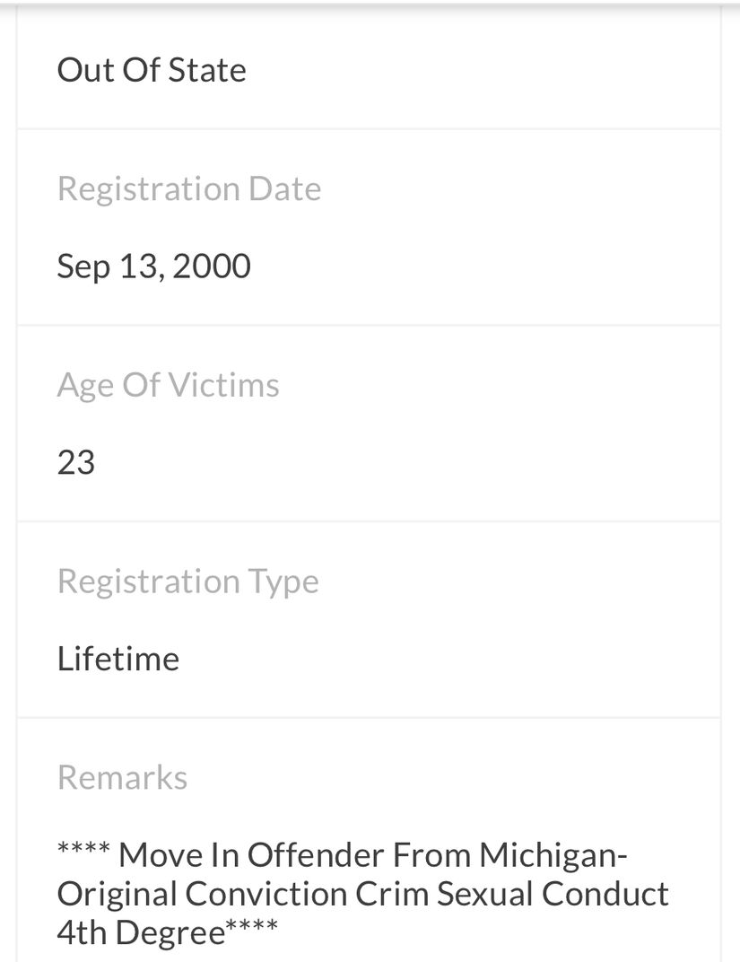
Task: Click the '4th Degree' remark text
Action: pos(141,932)
